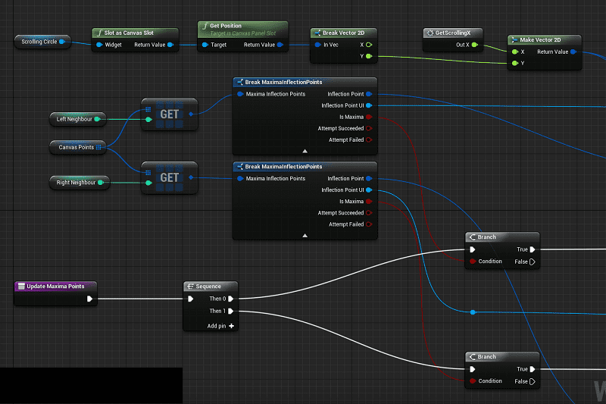This screenshot has width=606, height=404.
Task: Select the blue reroute node on the wire
Action: [x=473, y=312]
